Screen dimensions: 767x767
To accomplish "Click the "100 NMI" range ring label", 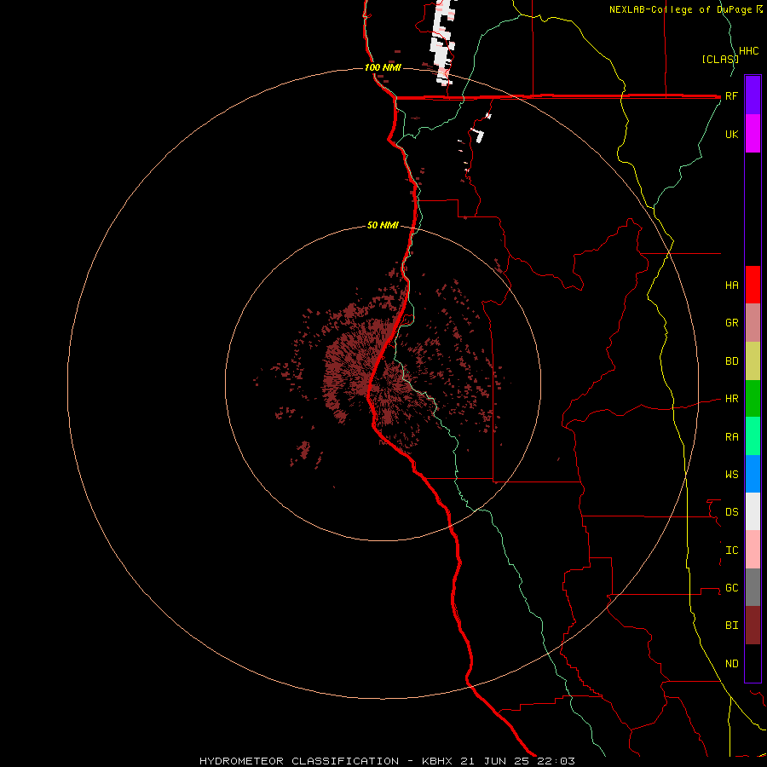I will (383, 67).
